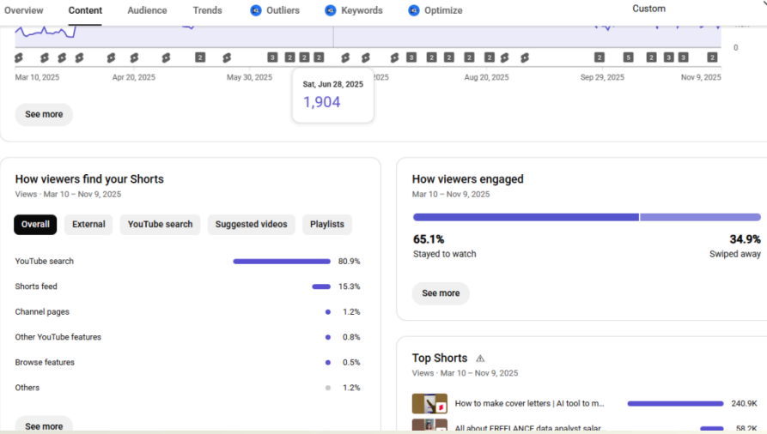Switch to the Audience tab

(x=147, y=10)
